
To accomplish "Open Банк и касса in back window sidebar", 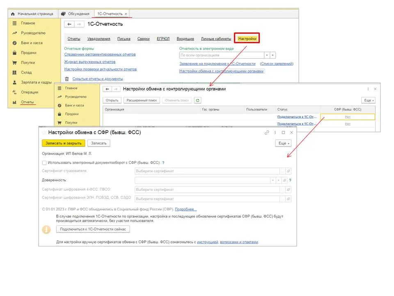I will (32, 43).
